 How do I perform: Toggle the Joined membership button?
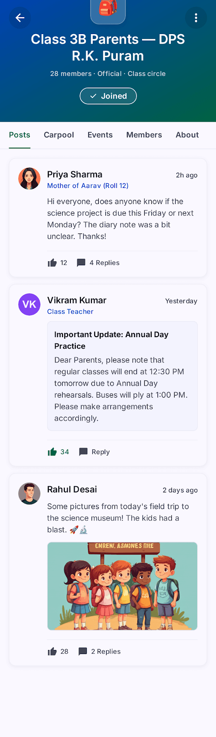click(x=108, y=96)
